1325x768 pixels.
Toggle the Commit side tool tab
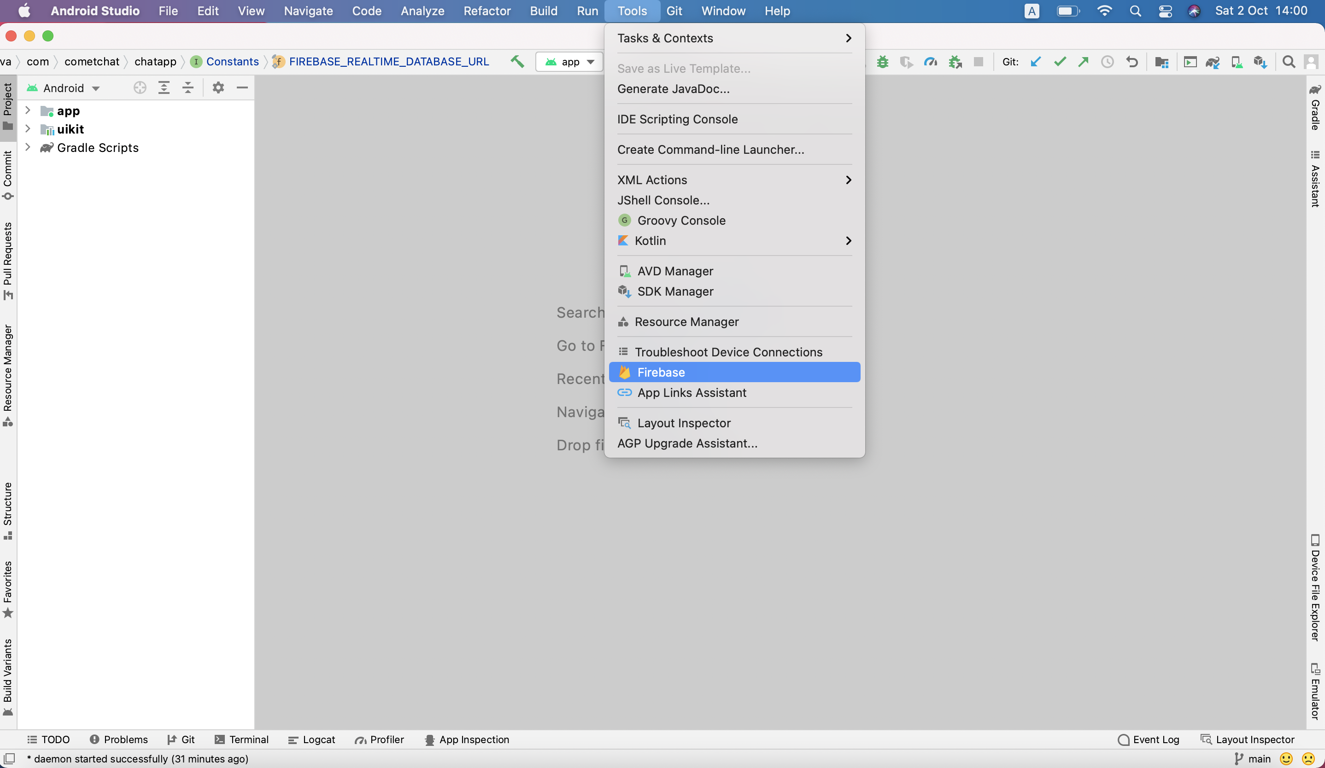click(x=8, y=175)
